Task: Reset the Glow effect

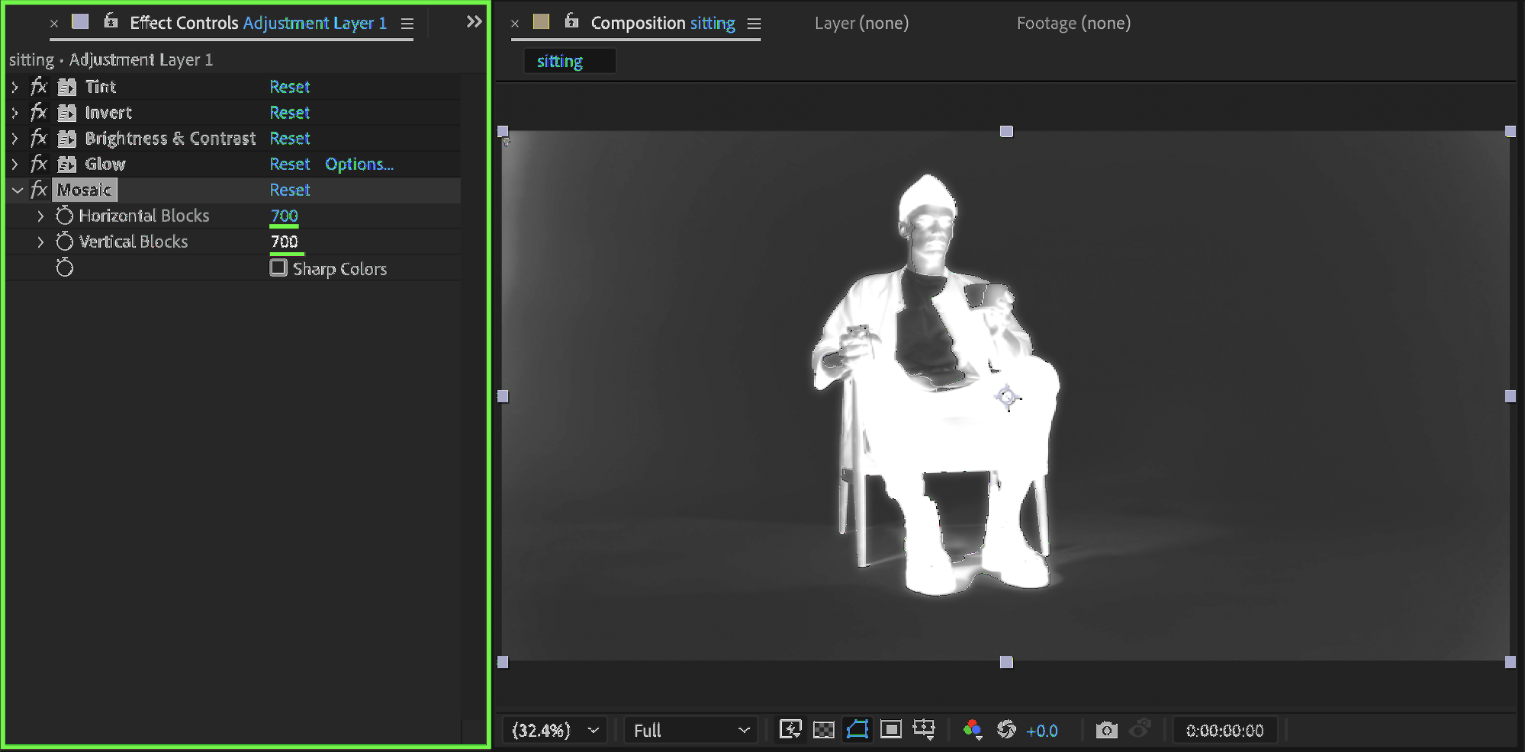Action: pyautogui.click(x=290, y=165)
